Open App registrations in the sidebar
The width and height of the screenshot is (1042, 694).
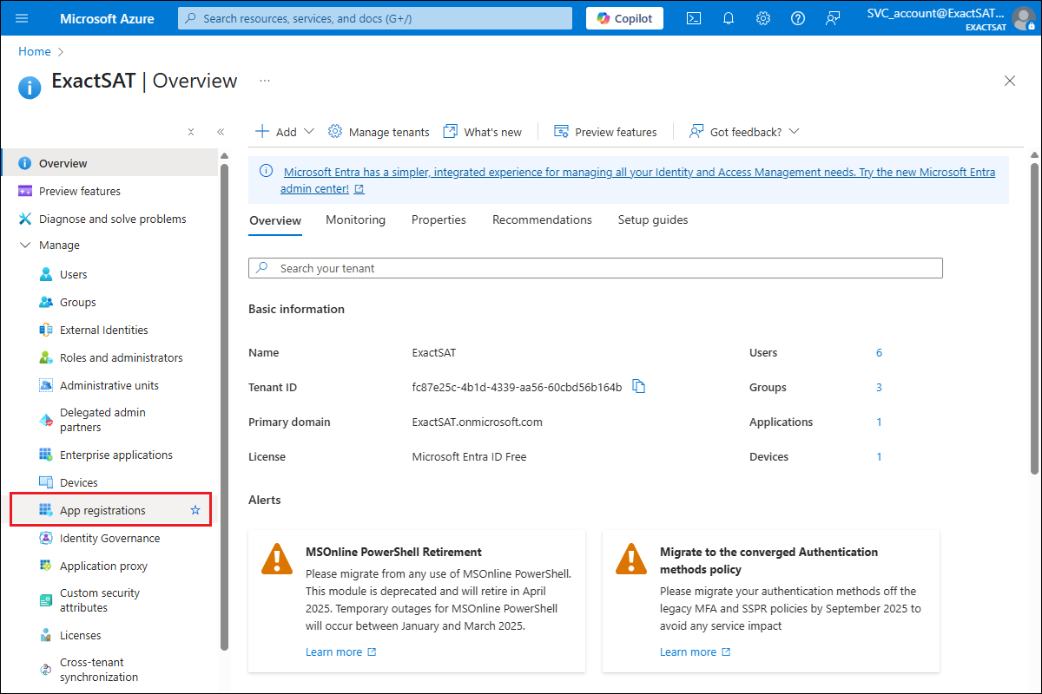point(102,510)
